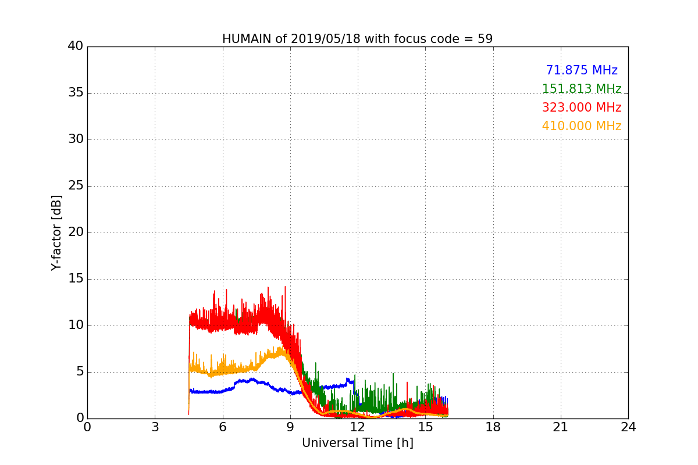Click the x-axis tick label 9
This screenshot has height=465, width=698.
pyautogui.click(x=290, y=427)
